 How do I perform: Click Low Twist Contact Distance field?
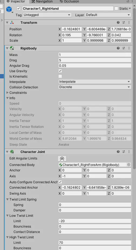pyautogui.click(x=95, y=232)
